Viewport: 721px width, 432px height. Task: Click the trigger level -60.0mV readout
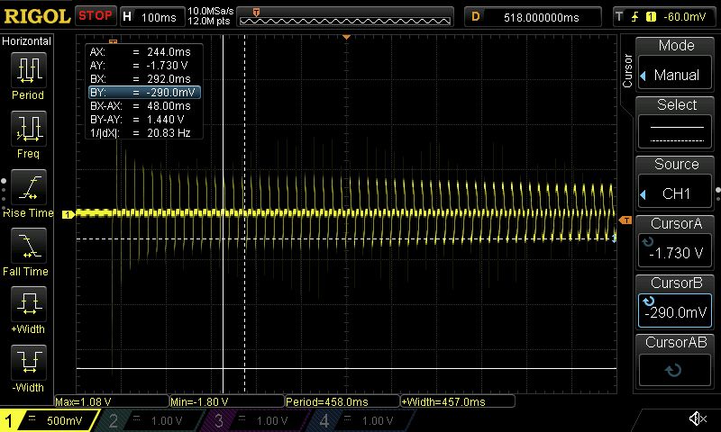click(x=665, y=17)
